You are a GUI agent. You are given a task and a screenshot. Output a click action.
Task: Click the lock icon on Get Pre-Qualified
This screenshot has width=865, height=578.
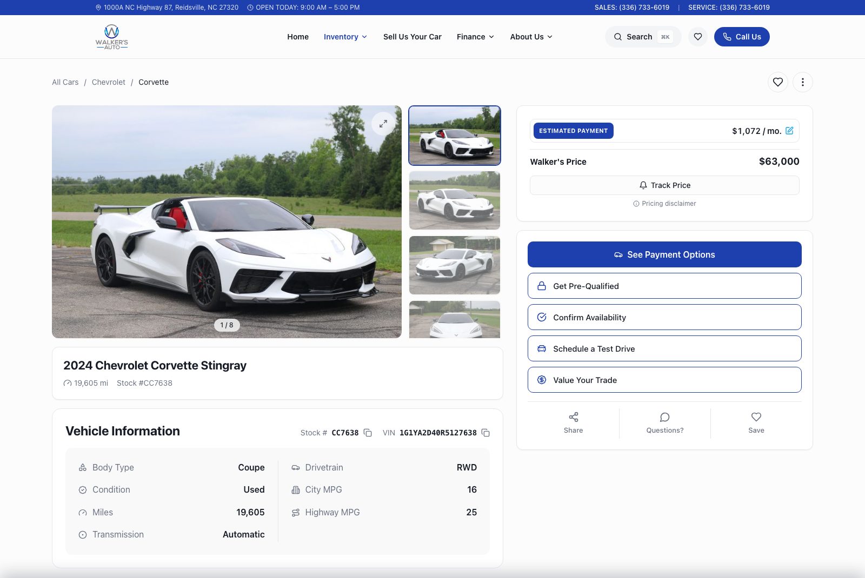[x=542, y=286]
